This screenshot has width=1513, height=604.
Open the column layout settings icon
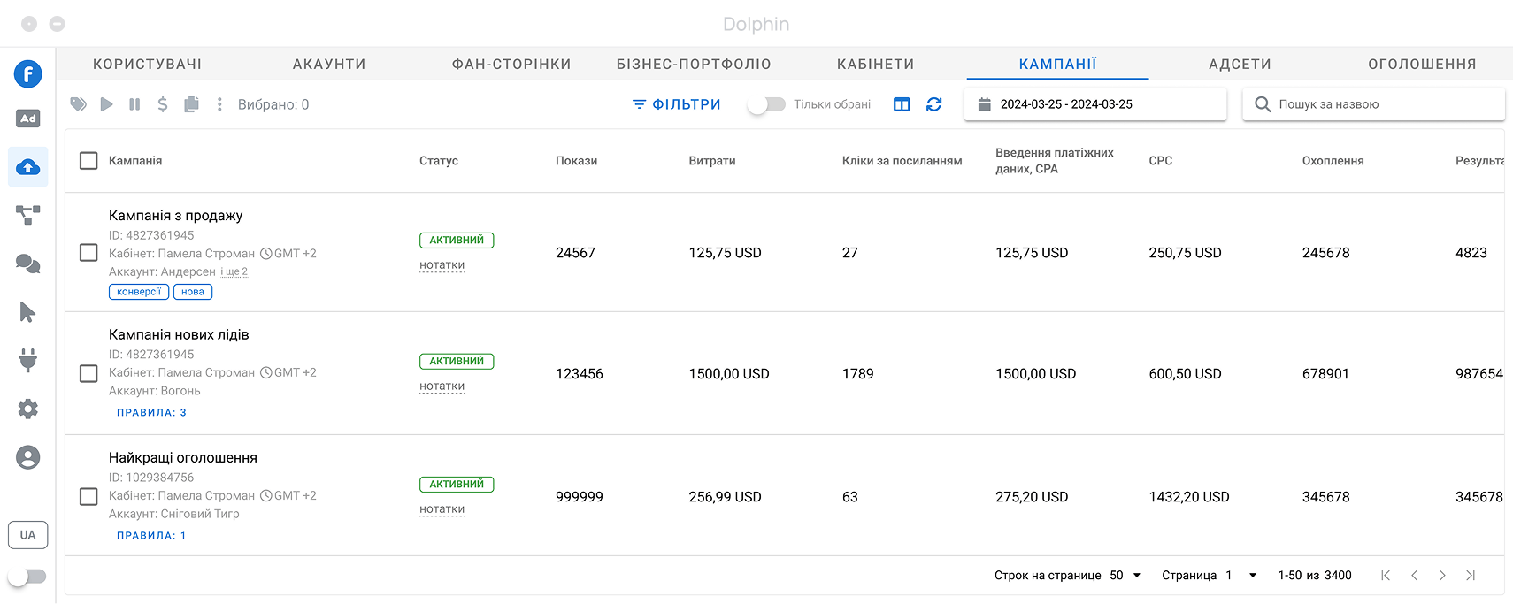(902, 104)
